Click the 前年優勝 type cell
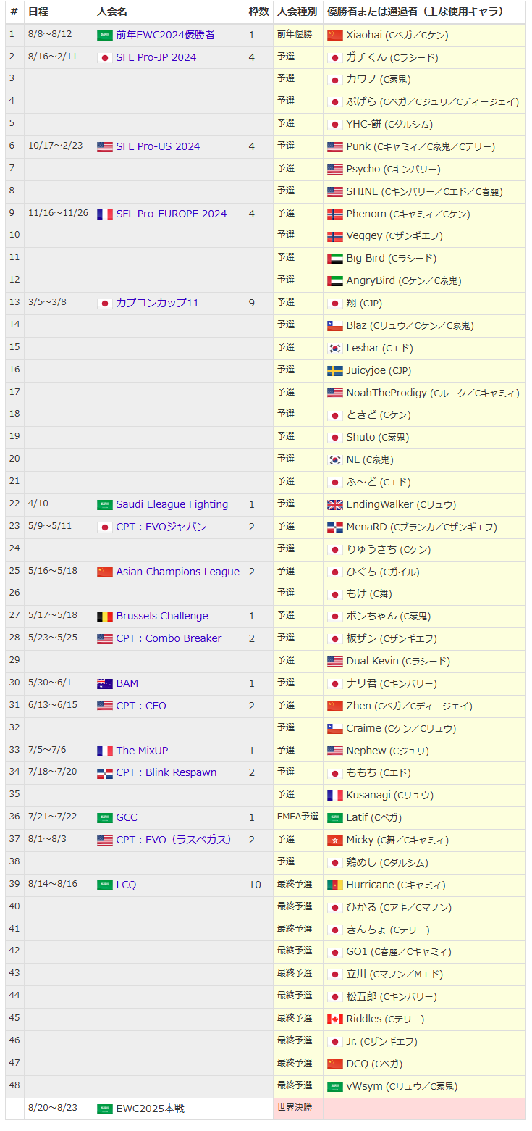 pyautogui.click(x=298, y=35)
